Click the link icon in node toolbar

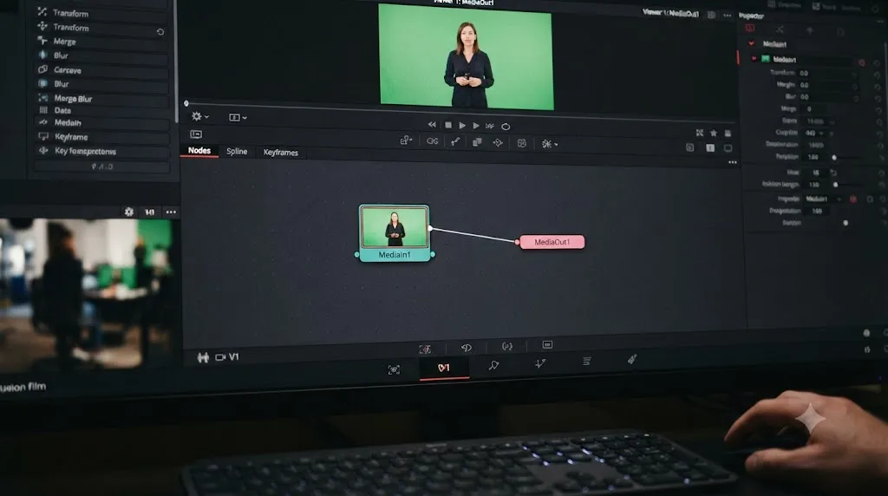pyautogui.click(x=433, y=141)
